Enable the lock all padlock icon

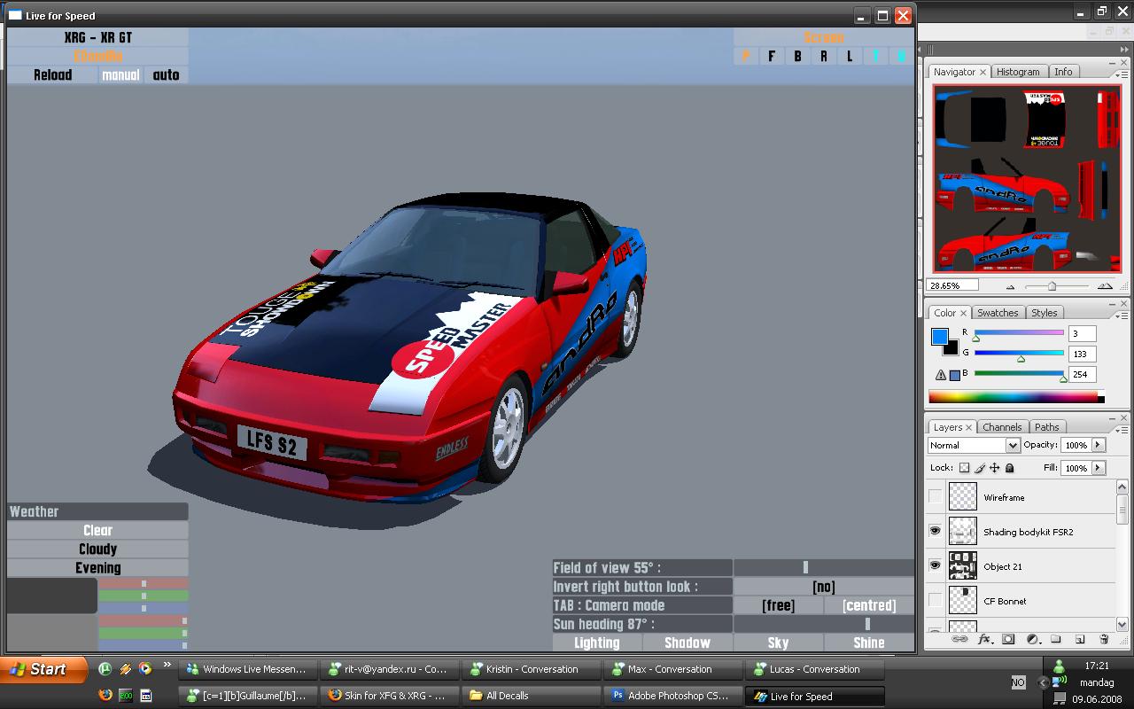1009,468
